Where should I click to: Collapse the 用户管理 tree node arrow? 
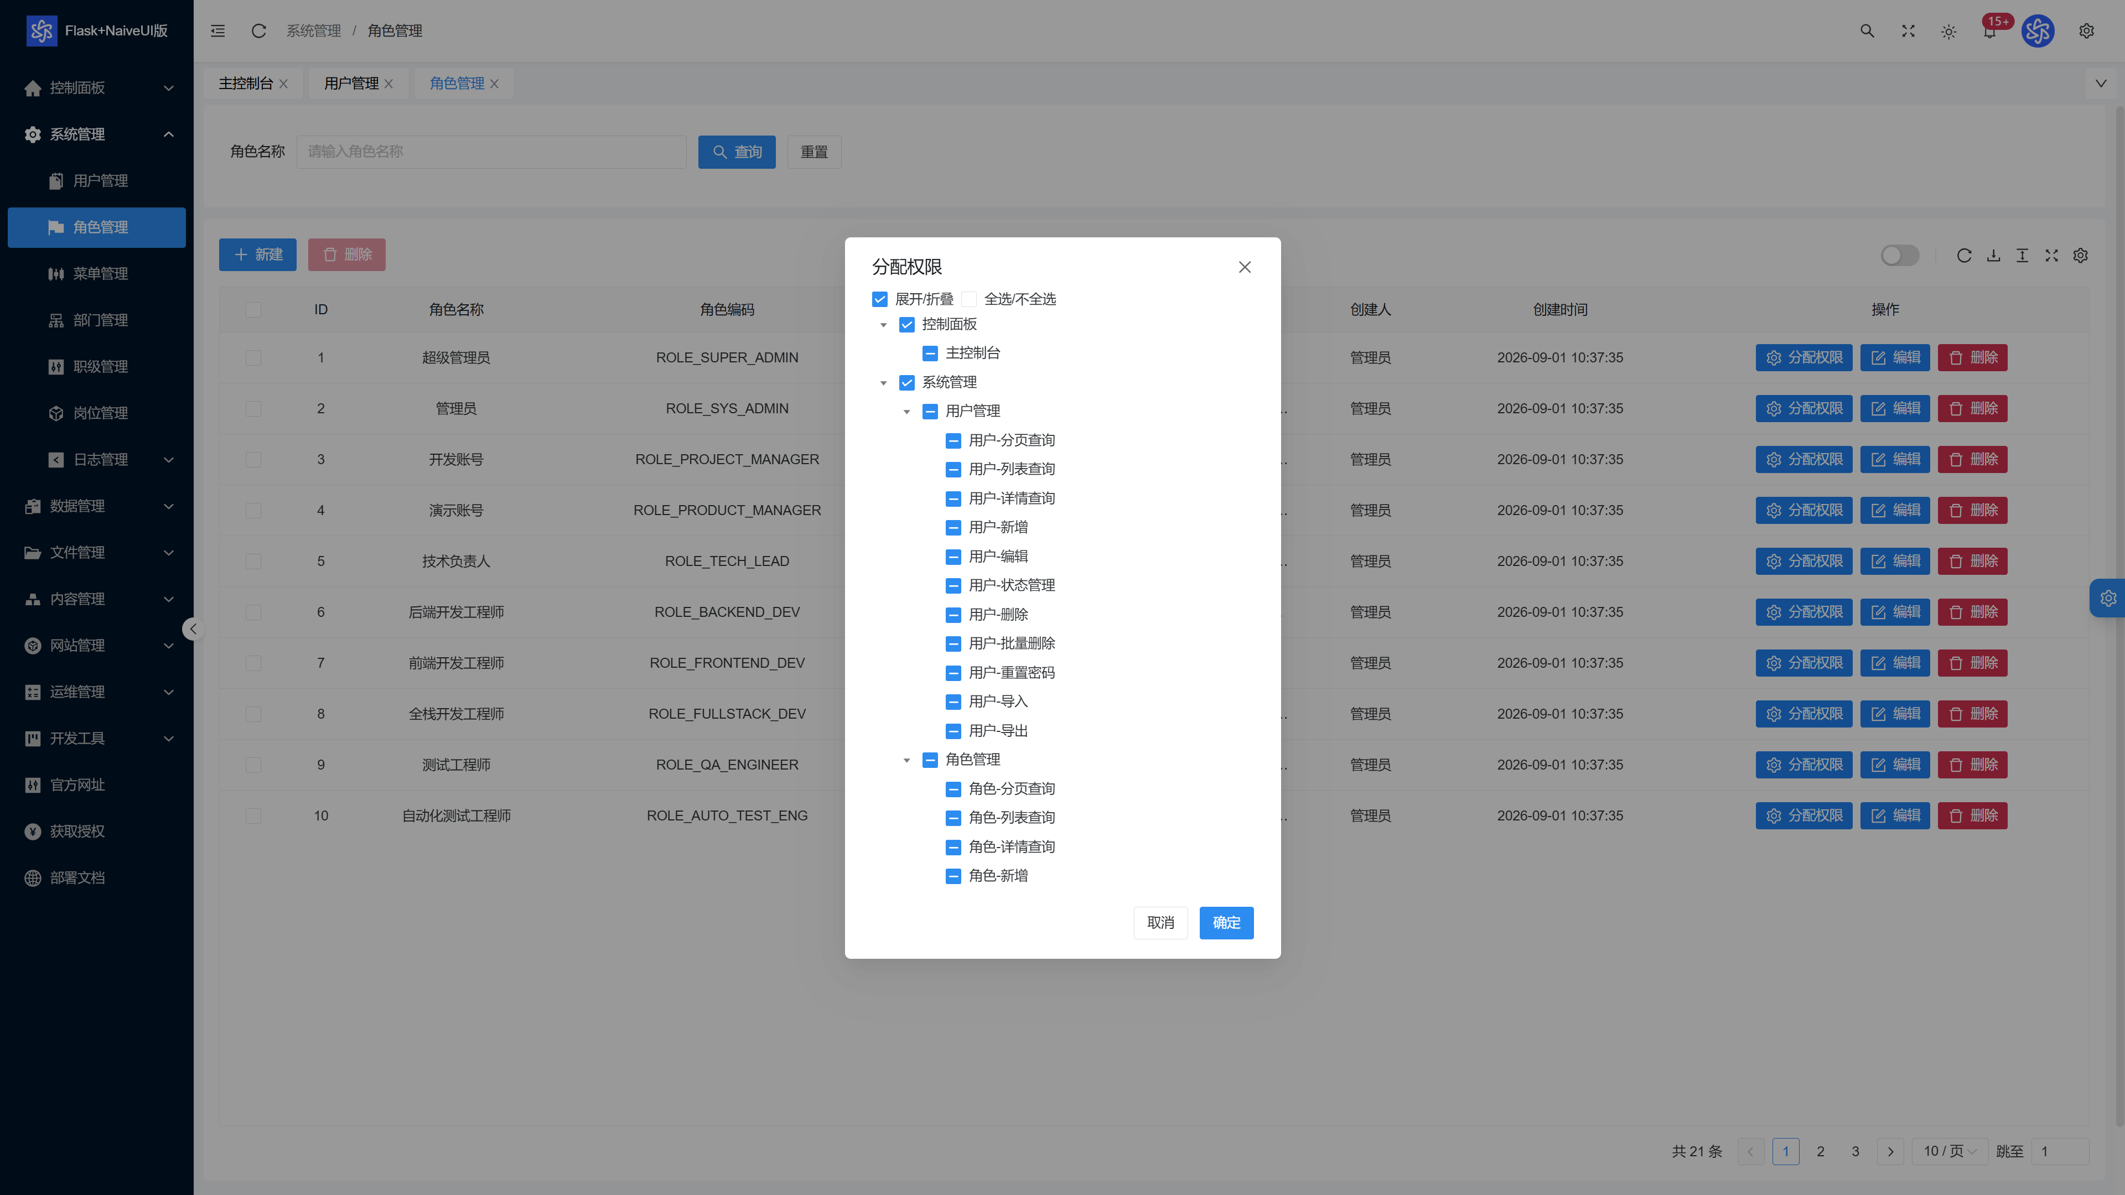pyautogui.click(x=906, y=412)
